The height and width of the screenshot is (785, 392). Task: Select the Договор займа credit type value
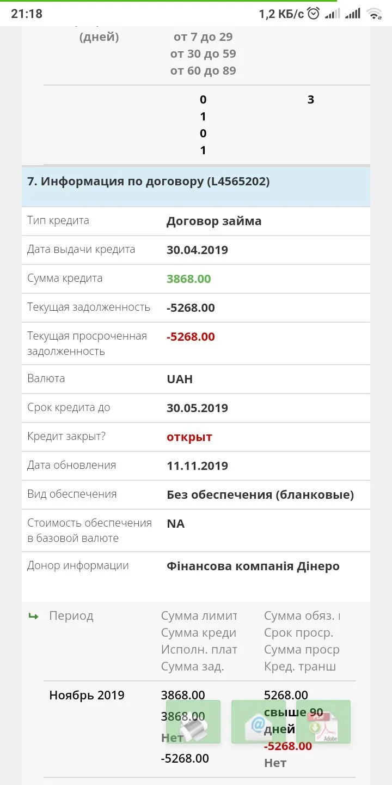[214, 221]
